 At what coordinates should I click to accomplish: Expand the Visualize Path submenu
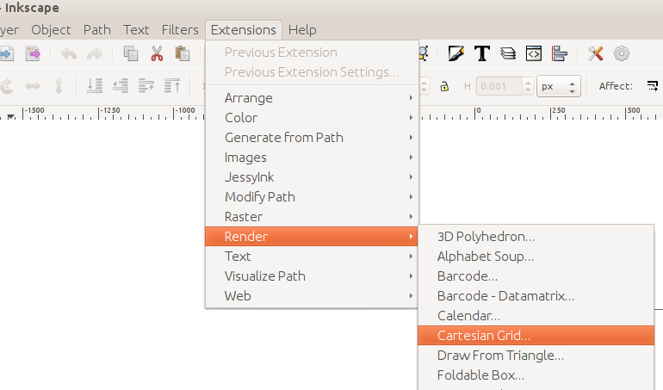pyautogui.click(x=312, y=276)
